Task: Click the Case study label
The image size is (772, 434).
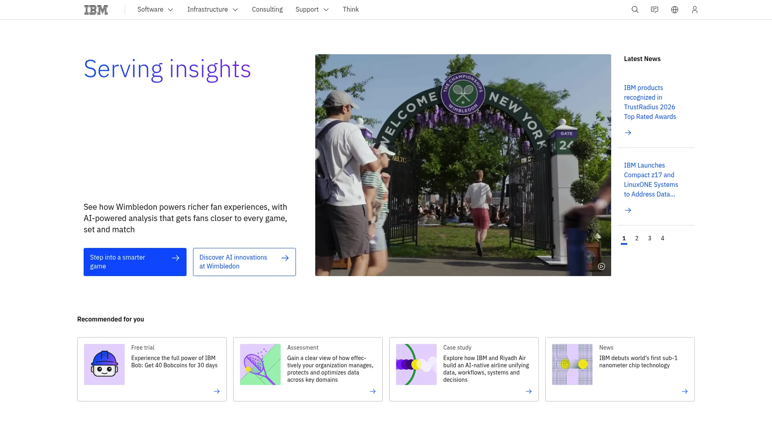Action: pos(457,348)
